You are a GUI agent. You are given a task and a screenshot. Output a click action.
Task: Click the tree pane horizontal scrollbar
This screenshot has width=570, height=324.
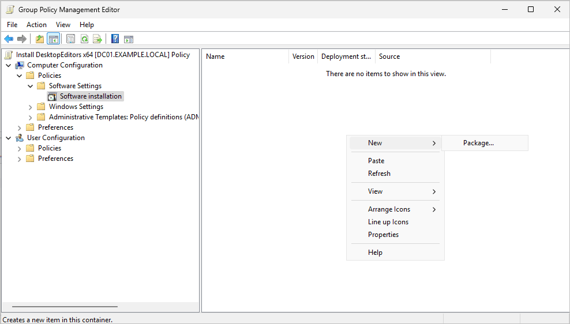pos(65,307)
